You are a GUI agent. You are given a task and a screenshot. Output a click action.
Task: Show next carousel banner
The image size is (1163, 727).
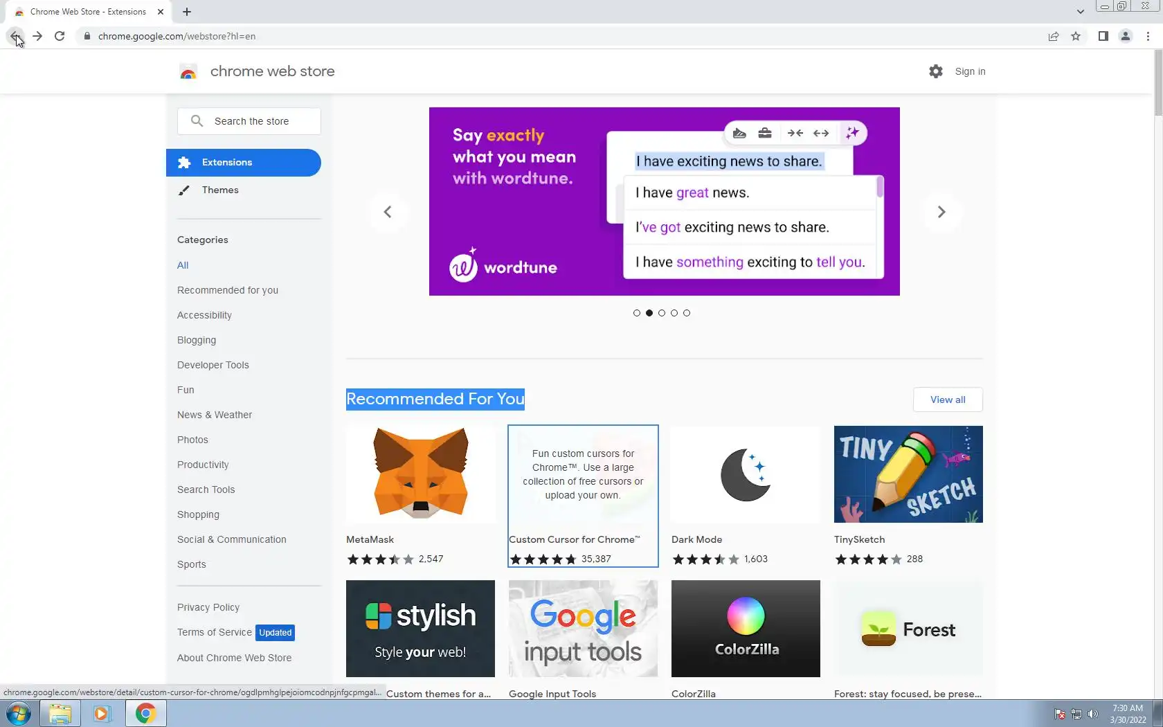pos(941,212)
